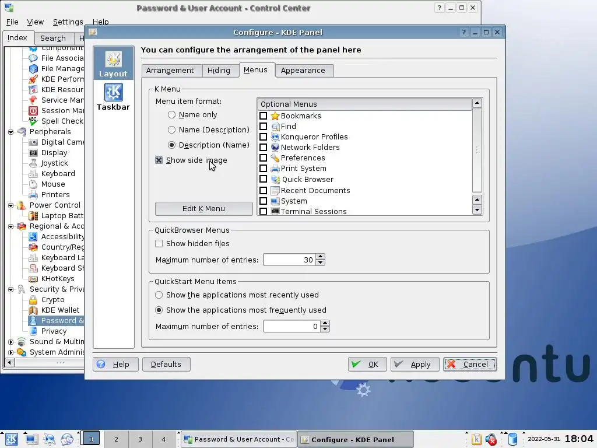This screenshot has width=597, height=448.
Task: Open the K Menu launcher in taskbar
Action: click(12, 439)
